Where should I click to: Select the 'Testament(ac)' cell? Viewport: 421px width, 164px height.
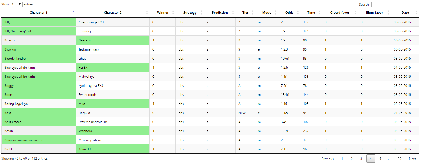coord(113,49)
